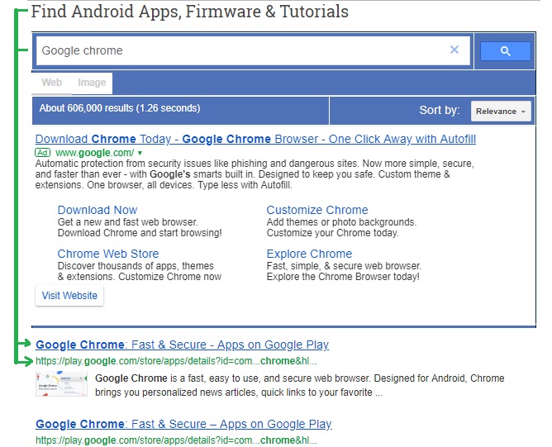Click the first play.google.com result URL
The height and width of the screenshot is (447, 552).
point(176,361)
